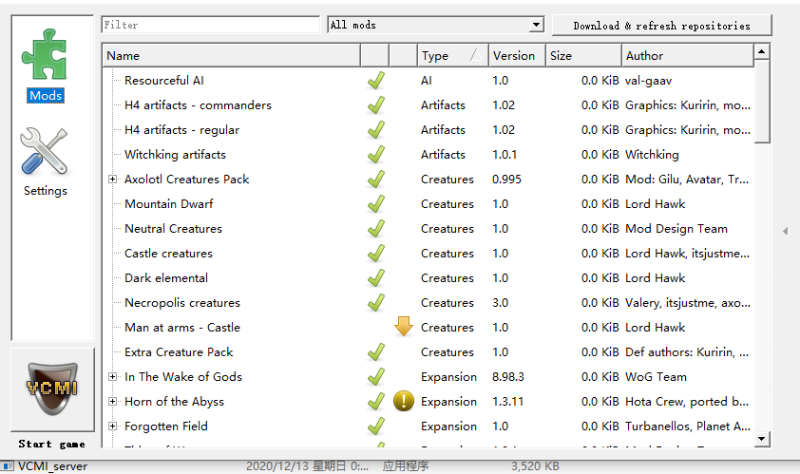Click the enabled checkmark of Mountain Dwarf

[375, 204]
